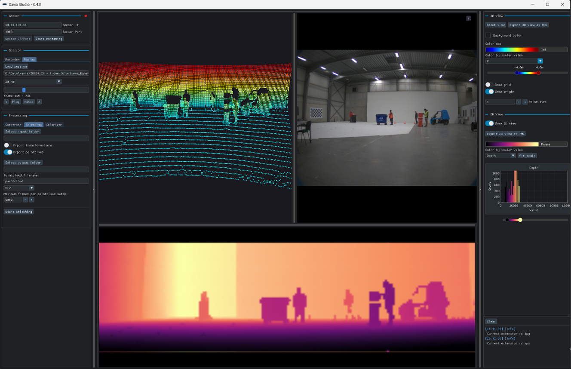Click the red sensor status indicator
This screenshot has width=571, height=369.
86,15
